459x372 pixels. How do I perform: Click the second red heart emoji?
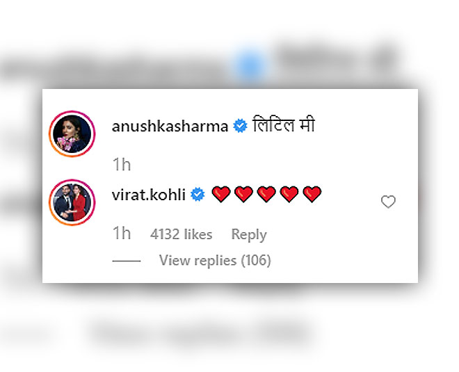pos(244,194)
